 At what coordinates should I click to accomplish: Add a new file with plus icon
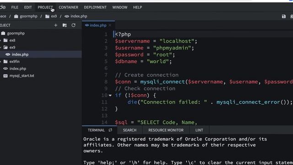[x=56, y=25]
